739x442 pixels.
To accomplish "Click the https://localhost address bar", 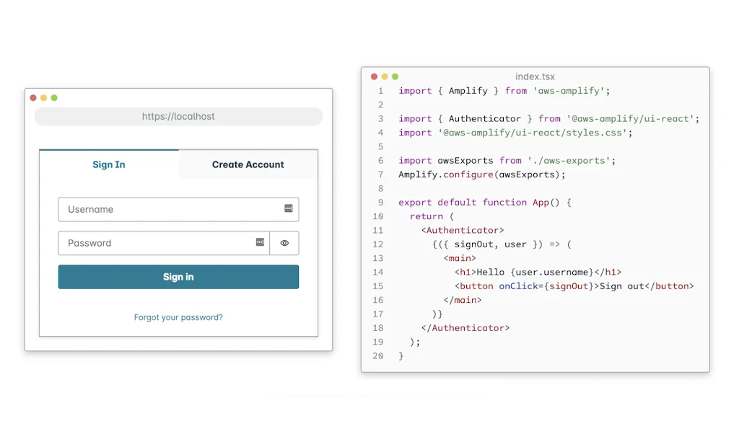I will (178, 116).
